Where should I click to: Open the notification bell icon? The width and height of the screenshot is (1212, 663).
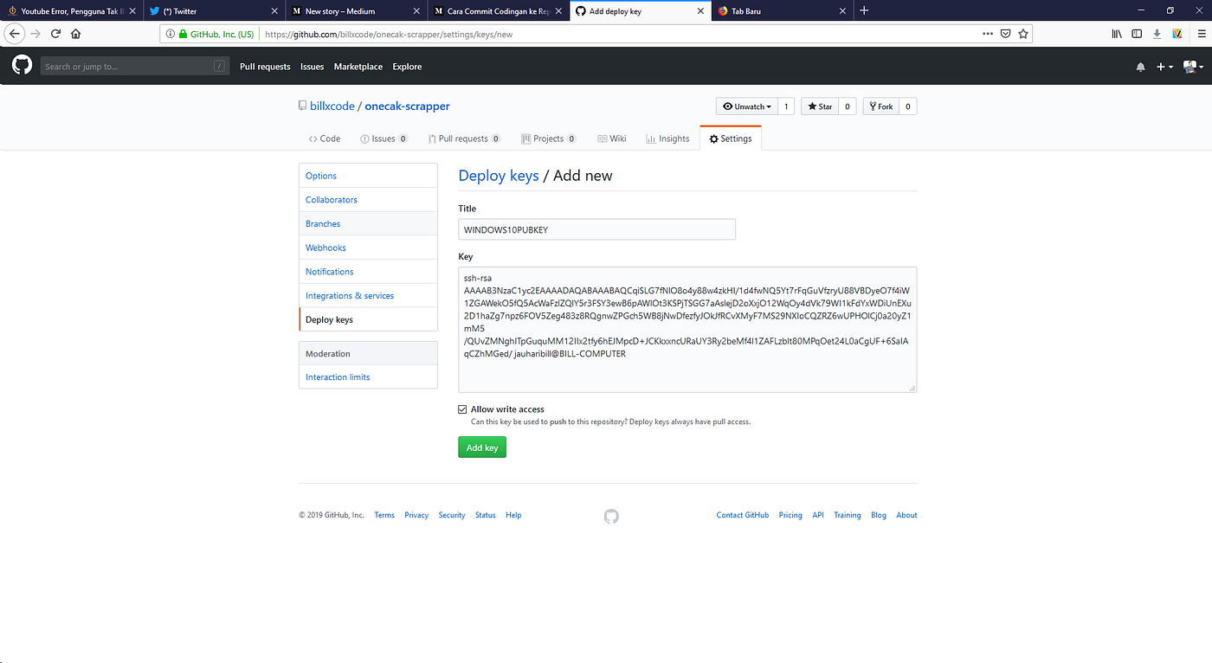pos(1140,66)
